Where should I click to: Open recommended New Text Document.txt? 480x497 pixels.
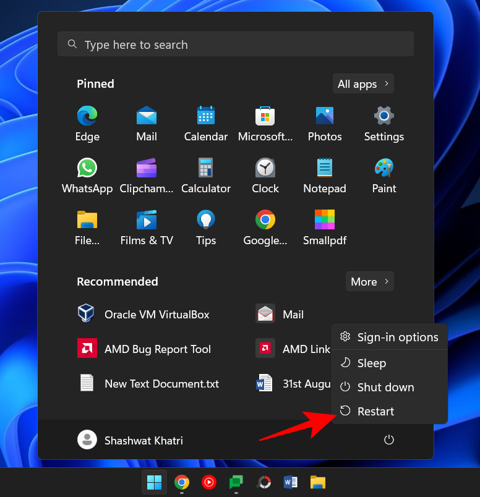(x=148, y=383)
